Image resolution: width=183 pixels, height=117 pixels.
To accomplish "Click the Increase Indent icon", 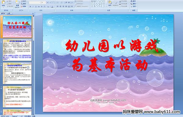I will (x=69, y=2).
